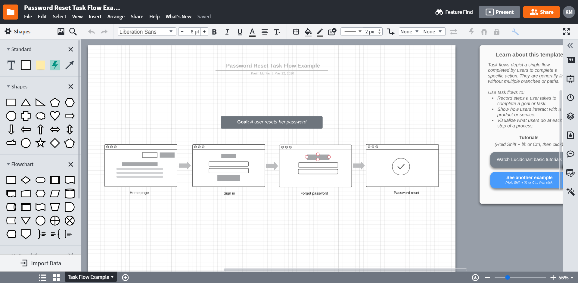Open the History clock icon
The width and height of the screenshot is (578, 283).
point(570,97)
